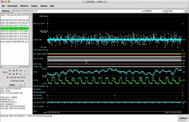Open the Options menu
The image size is (189, 122).
point(43,6)
